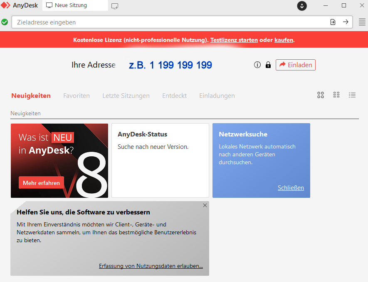368x282 pixels.
Task: Click the connect arrow in address bar
Action: coord(346,22)
